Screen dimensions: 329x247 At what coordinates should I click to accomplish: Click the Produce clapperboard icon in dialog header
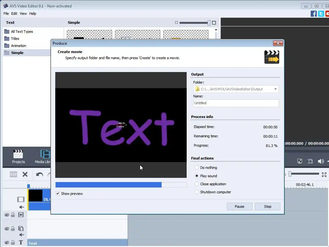271,57
